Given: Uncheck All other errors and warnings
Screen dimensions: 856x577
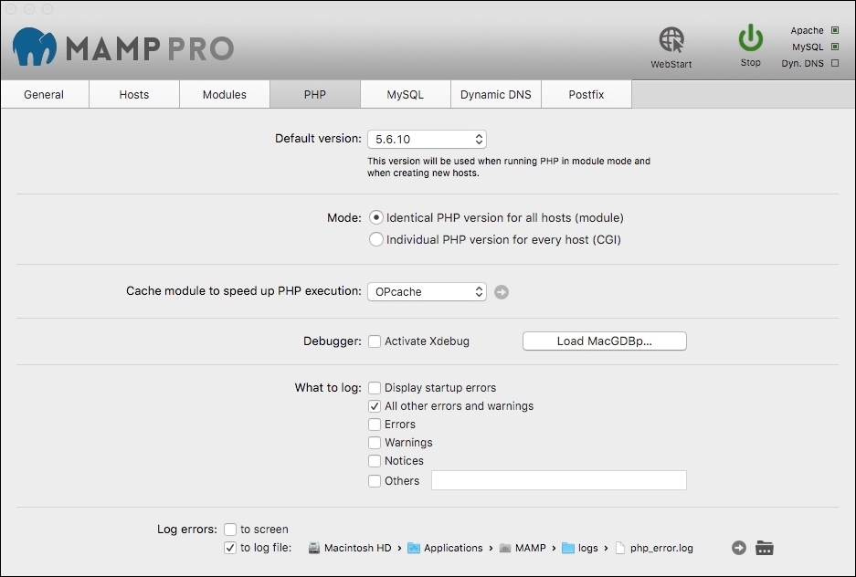Looking at the screenshot, I should coord(375,406).
